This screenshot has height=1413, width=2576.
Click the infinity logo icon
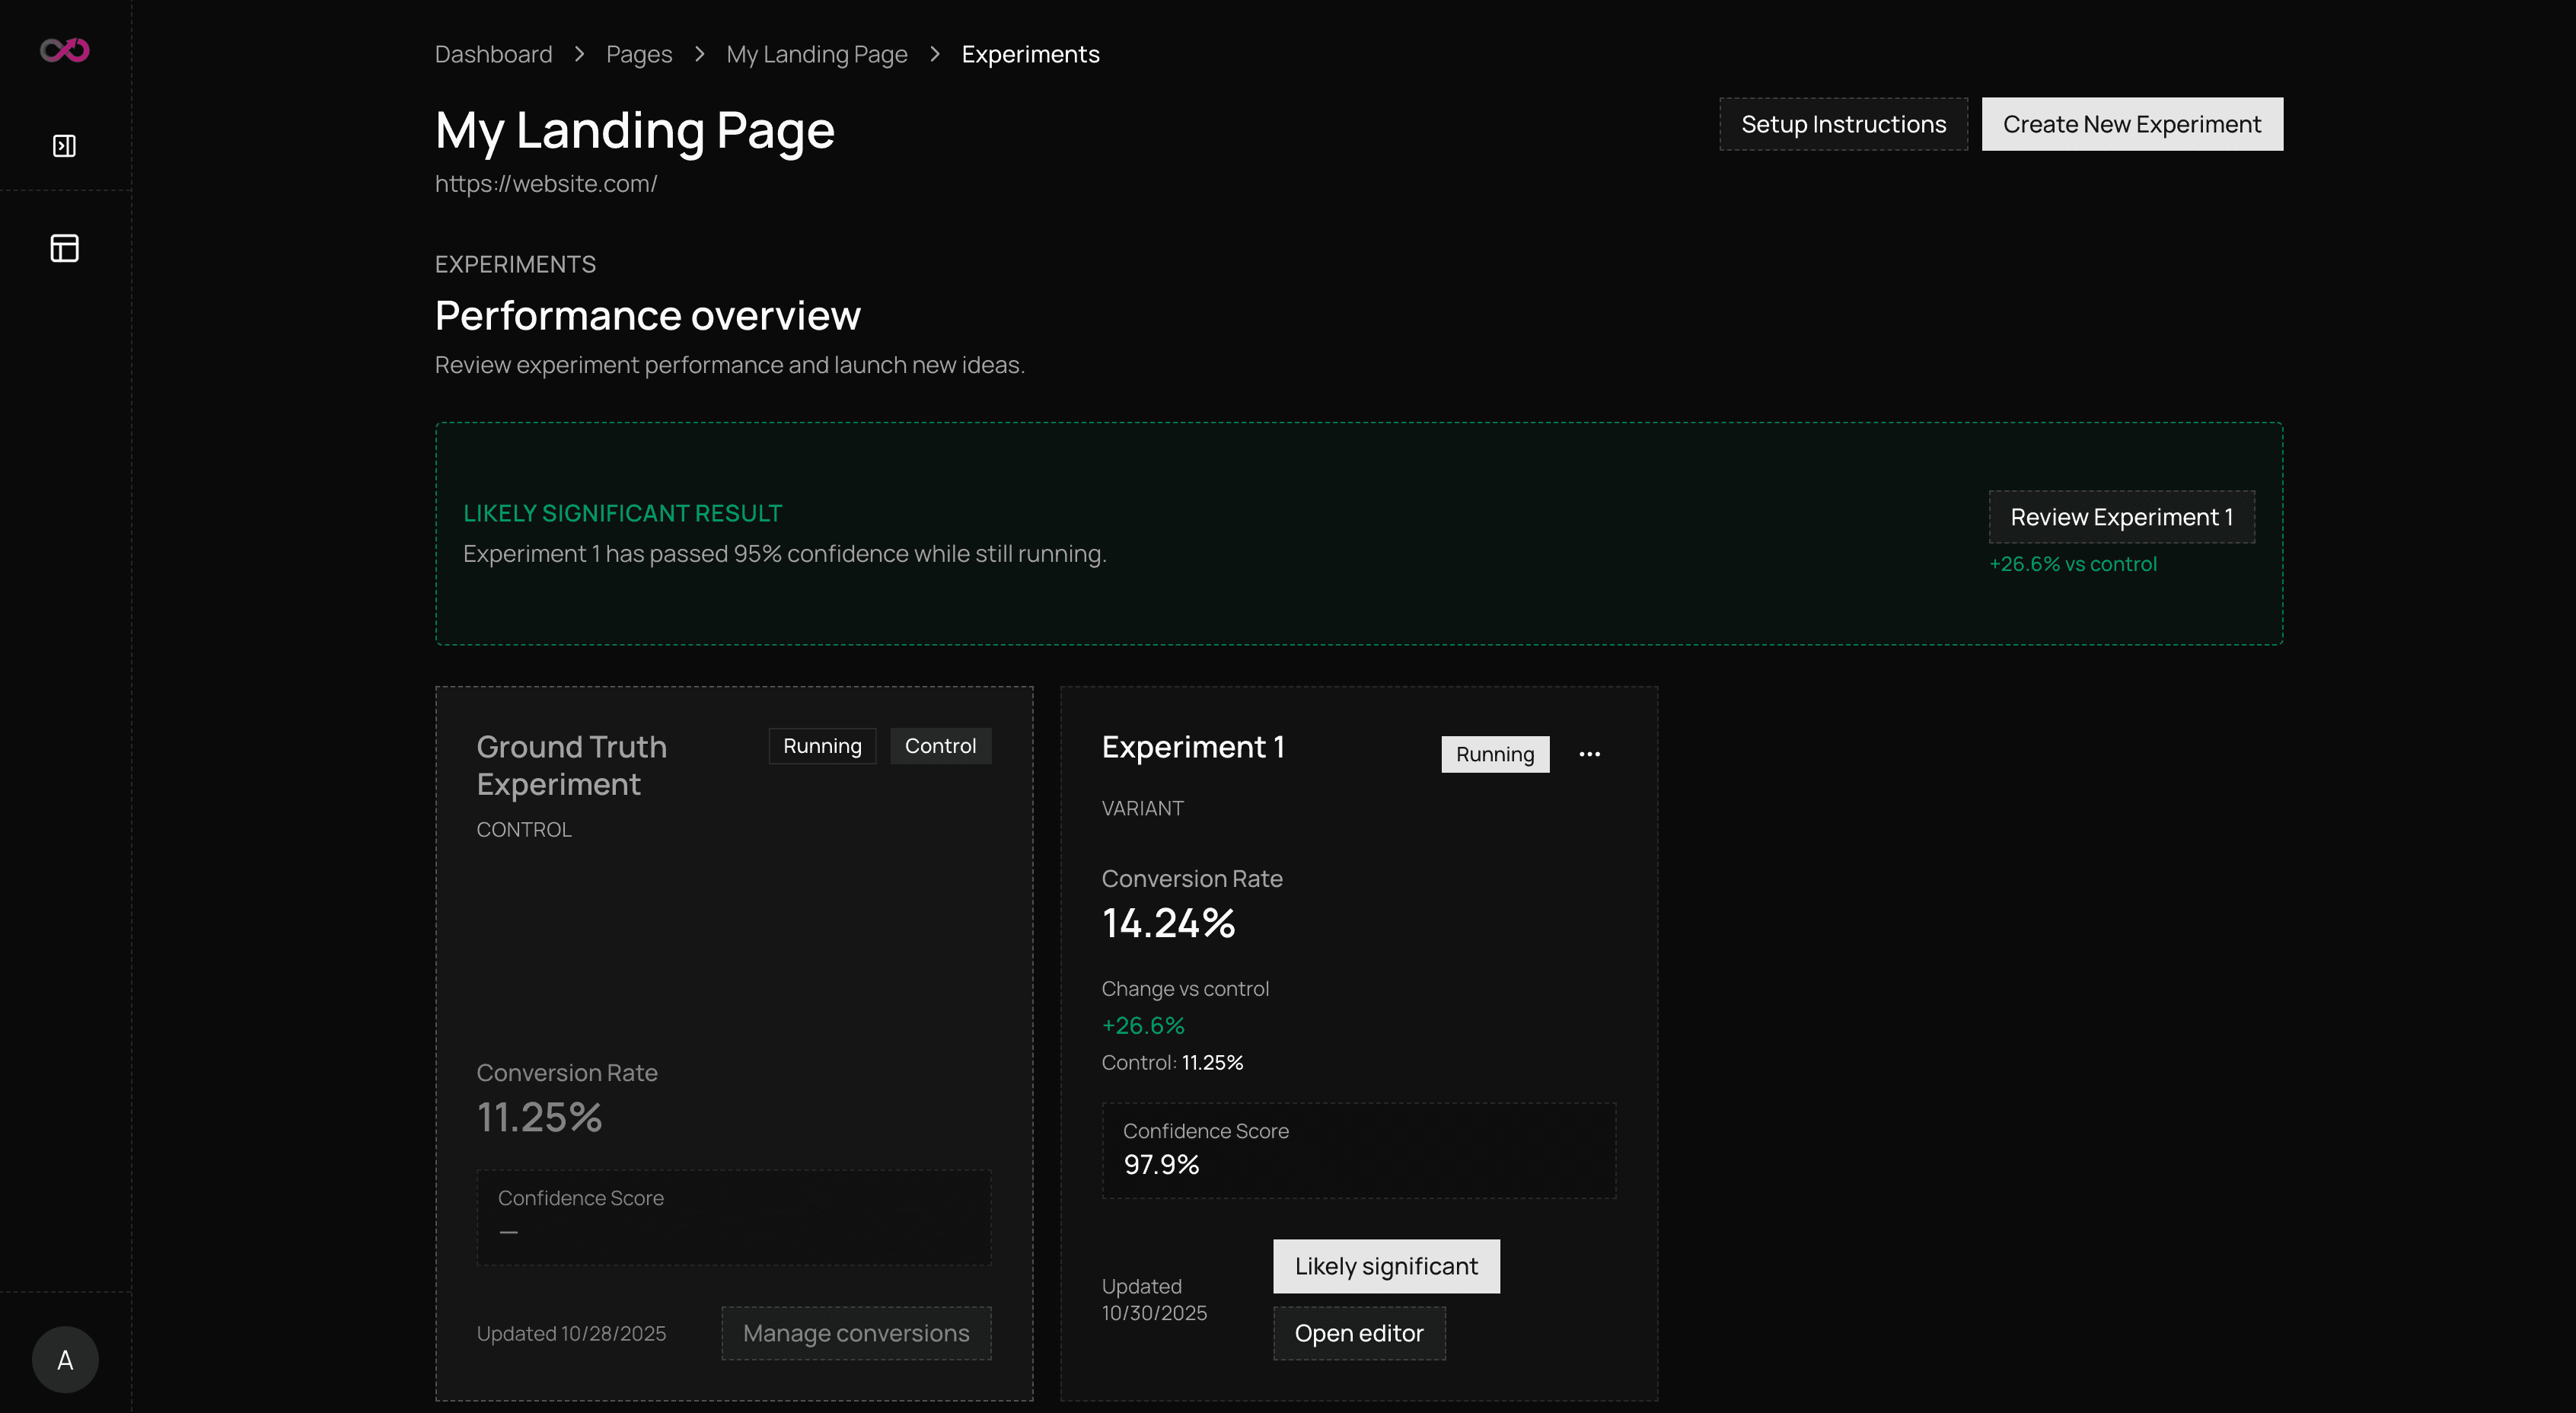[65, 50]
